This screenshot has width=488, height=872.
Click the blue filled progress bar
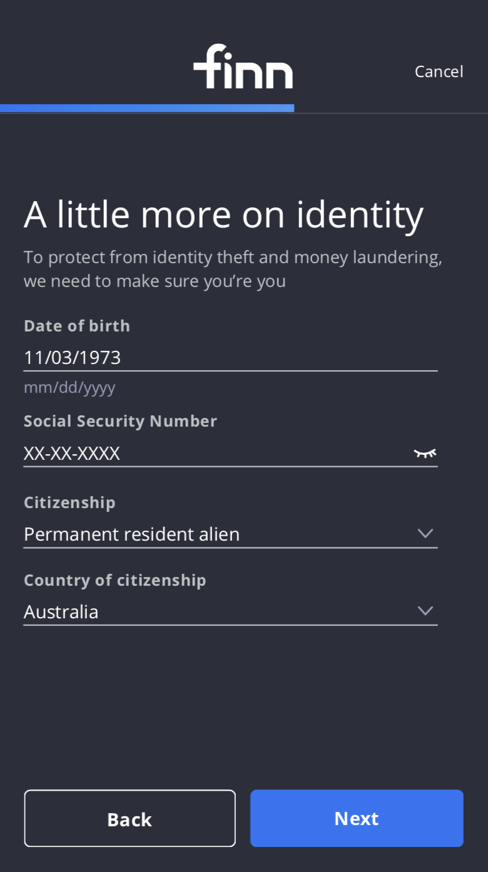click(x=147, y=108)
